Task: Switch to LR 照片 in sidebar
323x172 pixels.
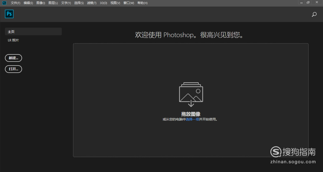Action: coord(13,40)
